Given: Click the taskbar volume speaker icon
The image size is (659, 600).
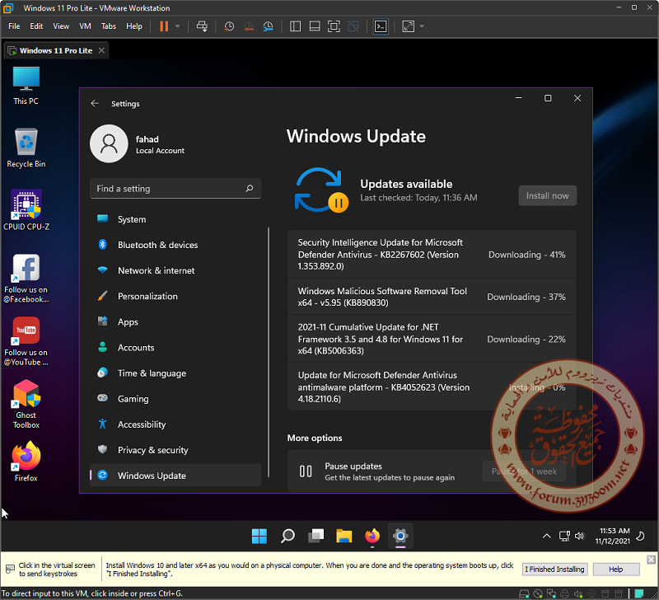Looking at the screenshot, I should (x=580, y=536).
